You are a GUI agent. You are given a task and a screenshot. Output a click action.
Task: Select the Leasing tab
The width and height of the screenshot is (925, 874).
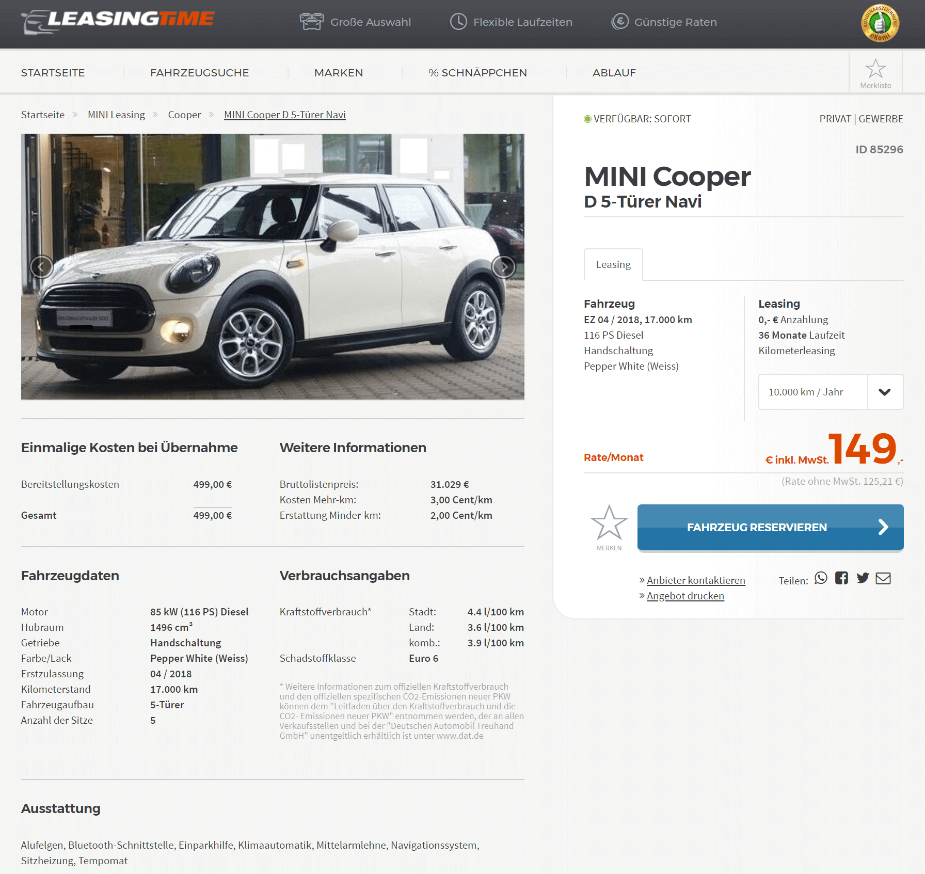pyautogui.click(x=613, y=264)
